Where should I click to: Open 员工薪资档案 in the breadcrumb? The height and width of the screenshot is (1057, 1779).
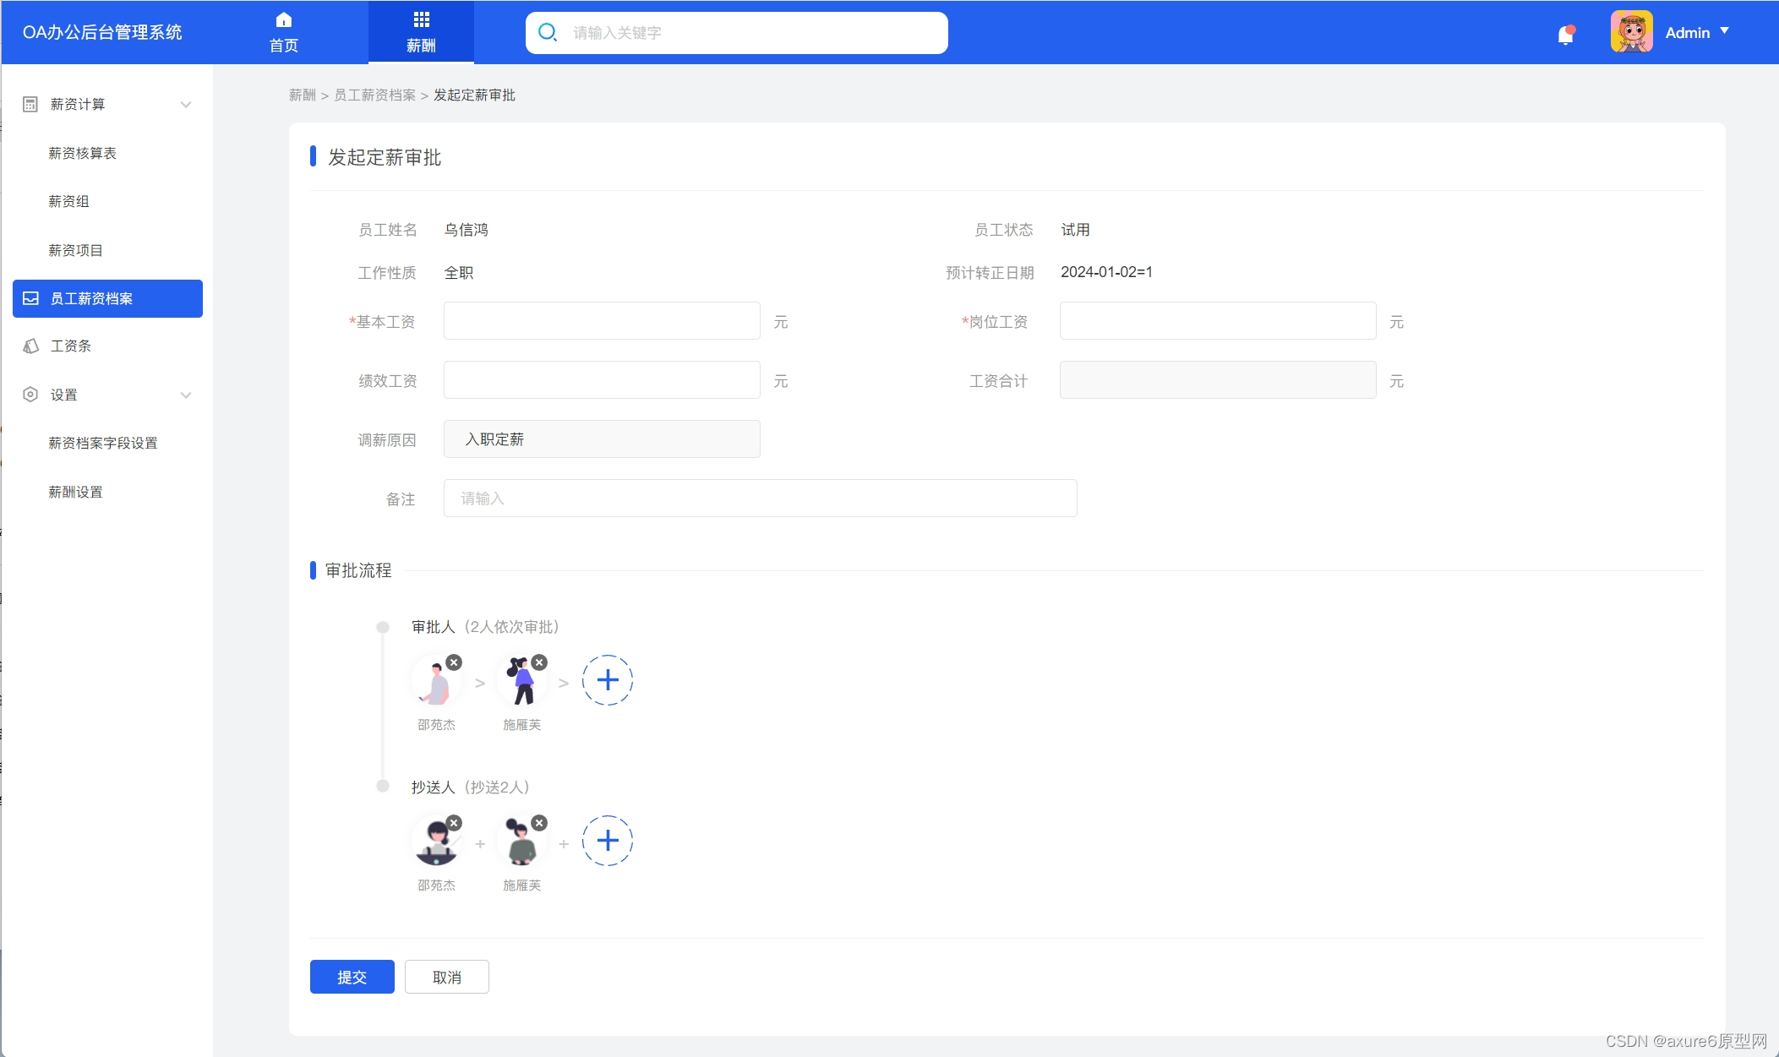[x=375, y=95]
